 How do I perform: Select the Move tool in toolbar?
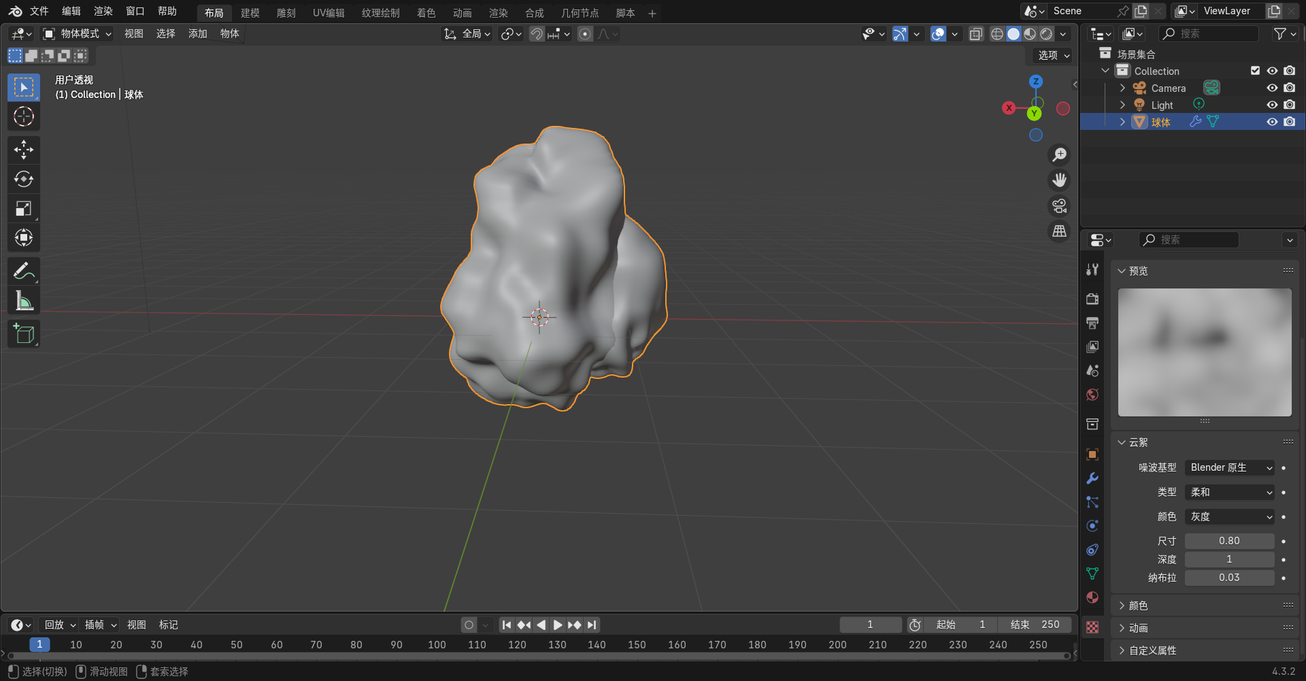click(24, 150)
